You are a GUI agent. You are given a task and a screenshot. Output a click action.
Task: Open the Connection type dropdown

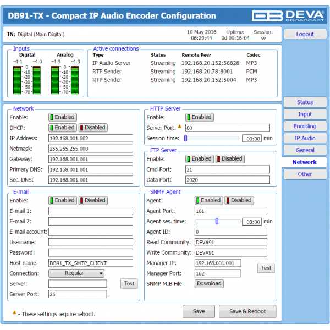coord(76,273)
